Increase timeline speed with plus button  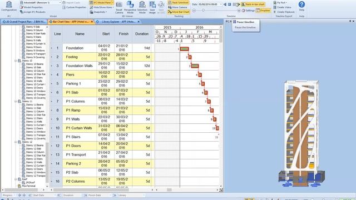(x=239, y=11)
